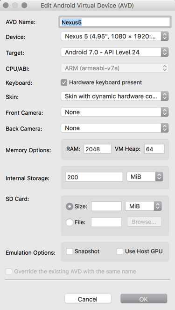Close the Edit AVD window

[6, 5]
